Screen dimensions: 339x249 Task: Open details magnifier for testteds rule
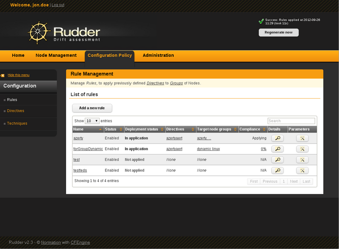(278, 171)
